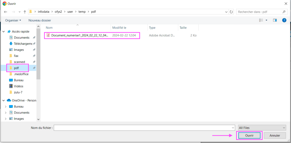Click the Forward navigation arrow
Viewport: 291px width, 143px height.
pos(13,12)
